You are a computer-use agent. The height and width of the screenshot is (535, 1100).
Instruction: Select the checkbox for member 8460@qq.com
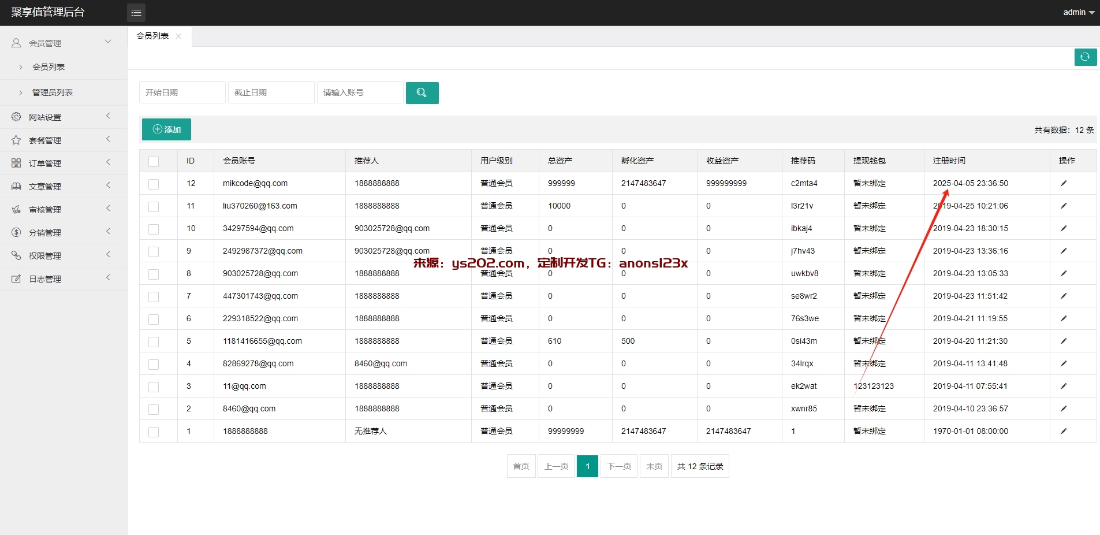click(x=154, y=409)
